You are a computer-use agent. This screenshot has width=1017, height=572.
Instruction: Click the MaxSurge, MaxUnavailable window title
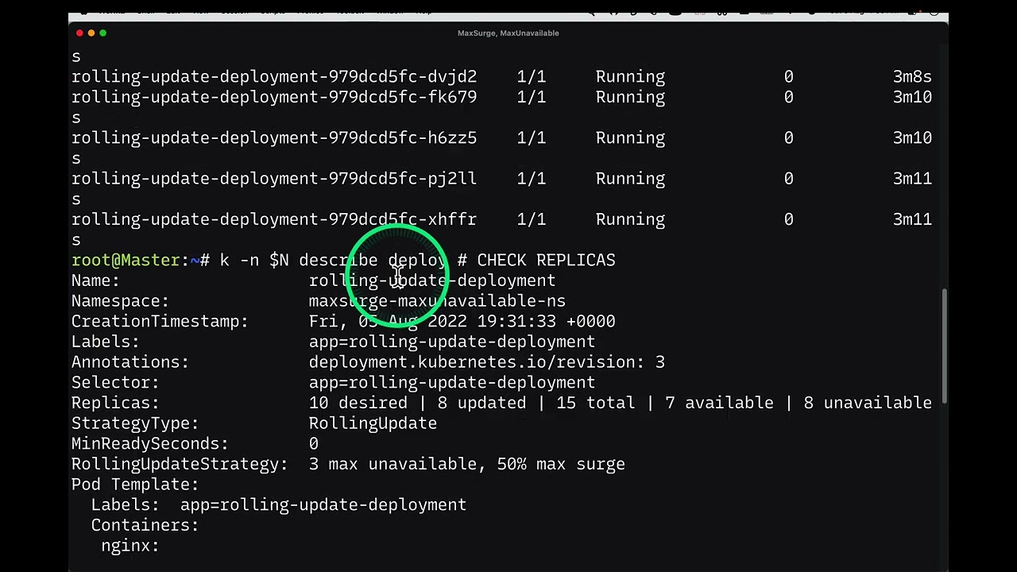[x=508, y=33]
